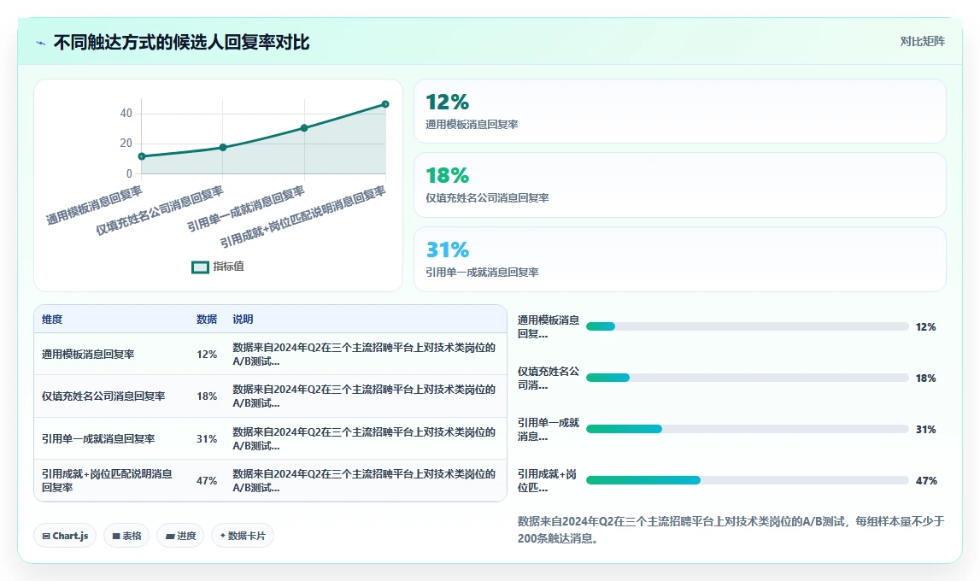
Task: Click the Chart.js tag chip
Action: click(65, 536)
